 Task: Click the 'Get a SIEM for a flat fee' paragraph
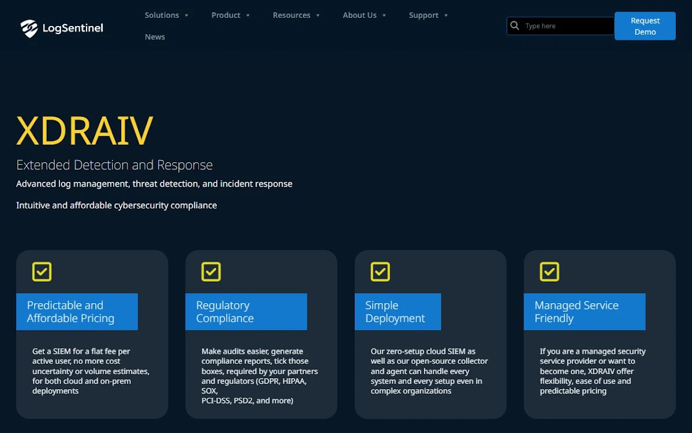pos(91,371)
